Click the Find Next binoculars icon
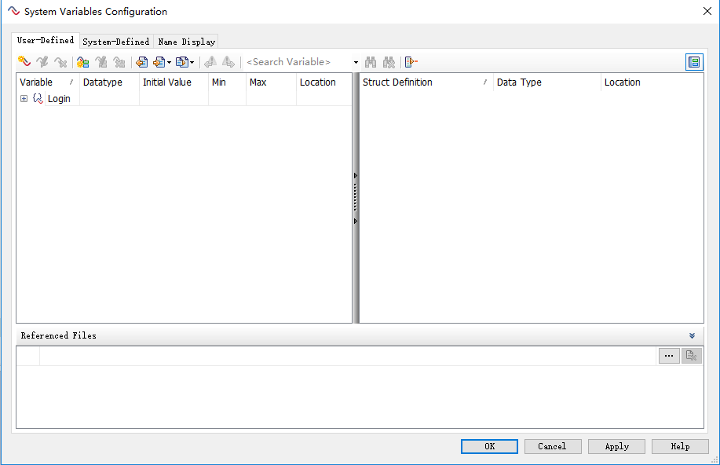Screen dimensions: 720x465 click(389, 62)
